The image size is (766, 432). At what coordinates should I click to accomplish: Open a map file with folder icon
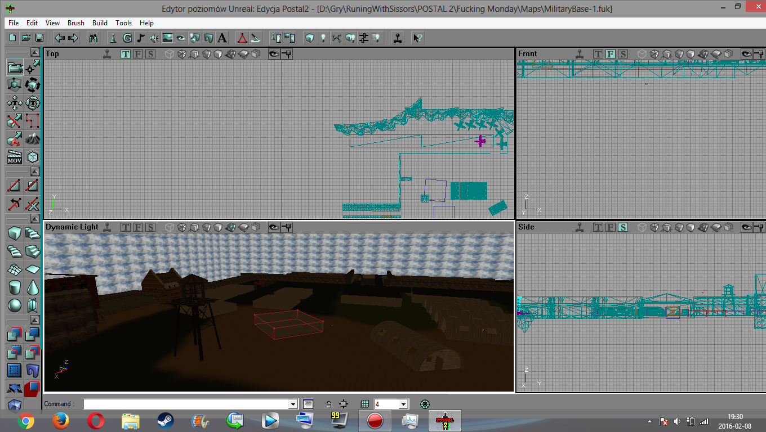26,38
